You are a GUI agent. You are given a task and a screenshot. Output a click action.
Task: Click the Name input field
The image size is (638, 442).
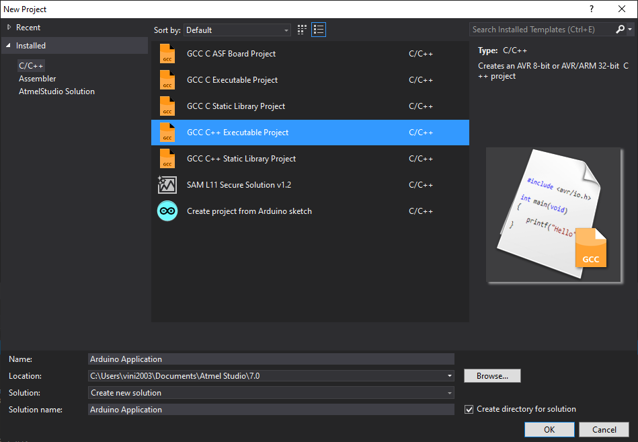tap(271, 359)
